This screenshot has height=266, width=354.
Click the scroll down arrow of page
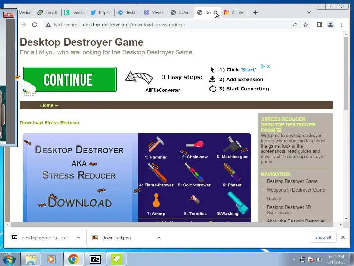tap(346, 219)
